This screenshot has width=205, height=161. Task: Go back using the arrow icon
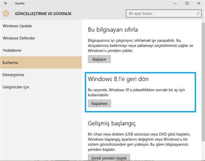click(6, 3)
